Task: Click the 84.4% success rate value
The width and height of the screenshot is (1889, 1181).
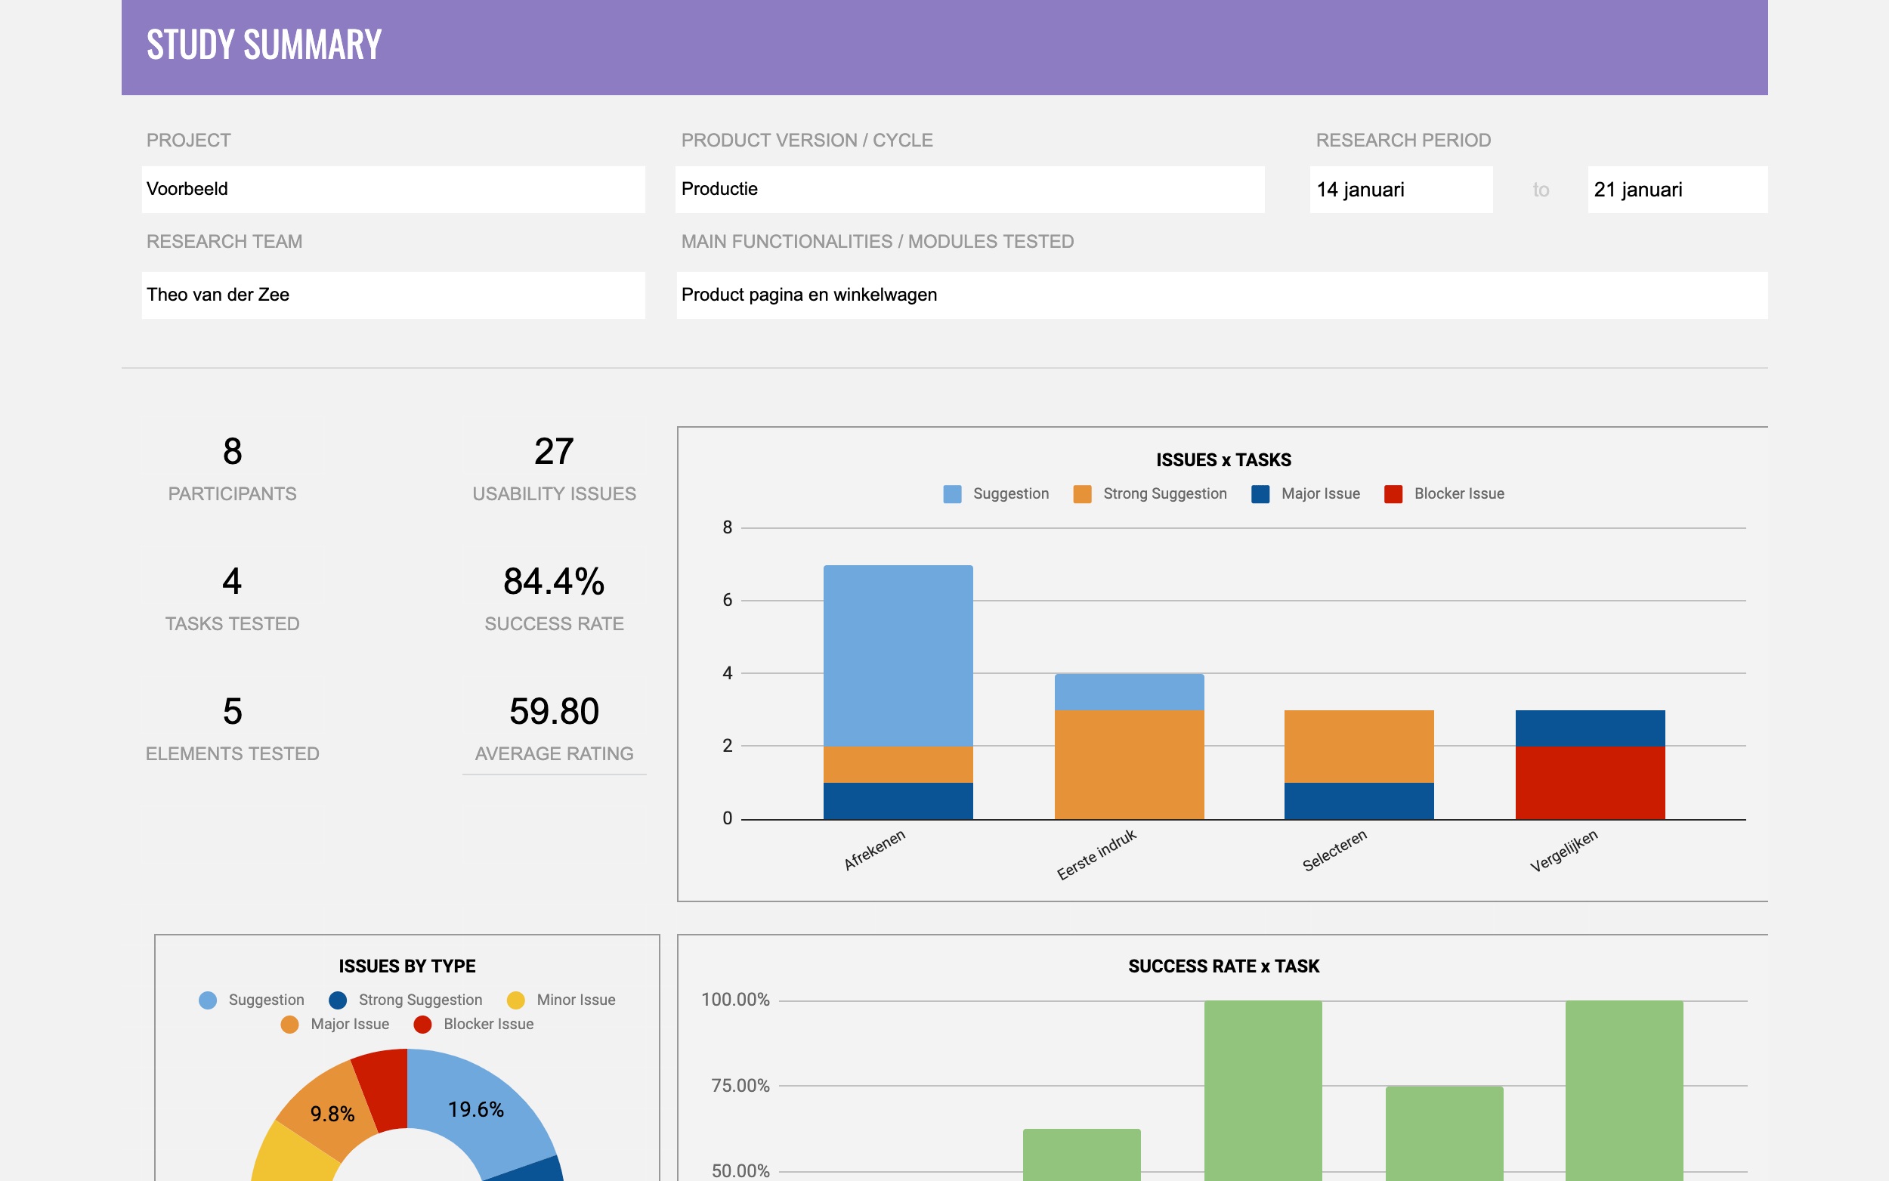Action: 554,582
